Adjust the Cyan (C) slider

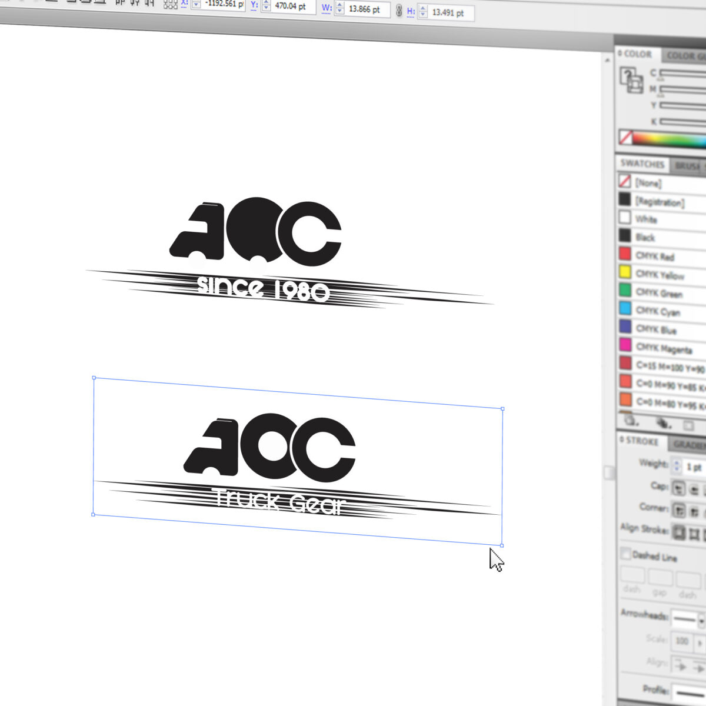[x=682, y=74]
